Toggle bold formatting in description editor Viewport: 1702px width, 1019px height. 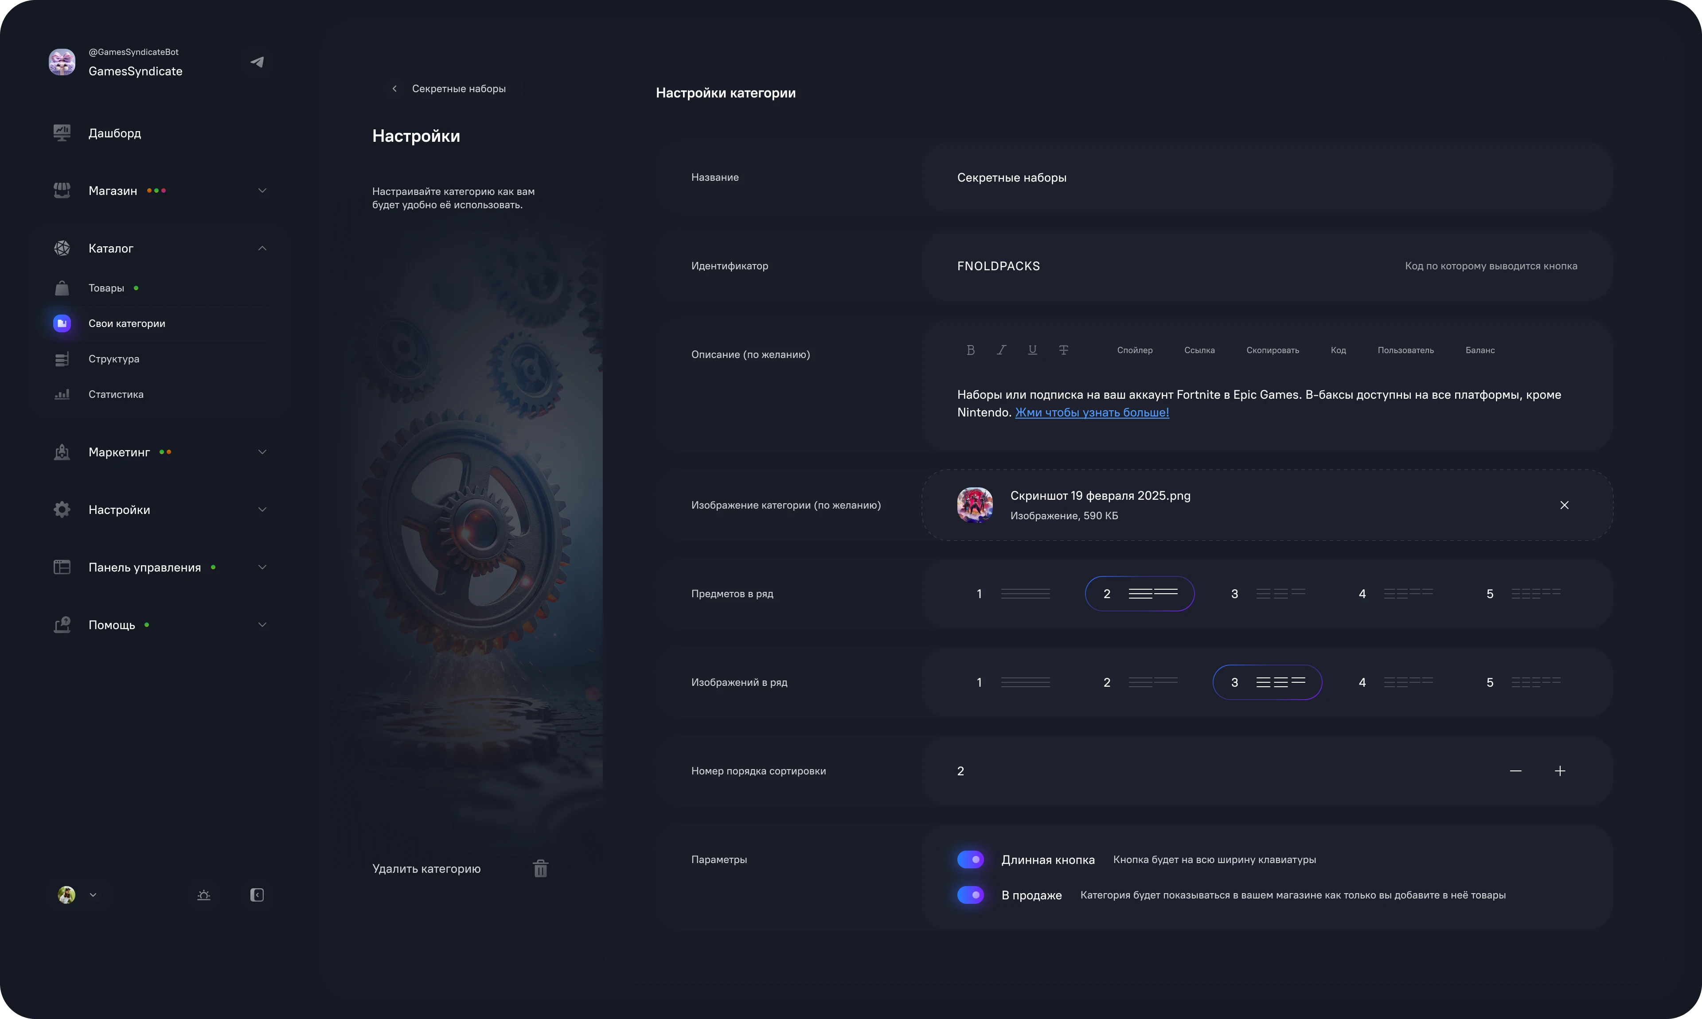(971, 350)
